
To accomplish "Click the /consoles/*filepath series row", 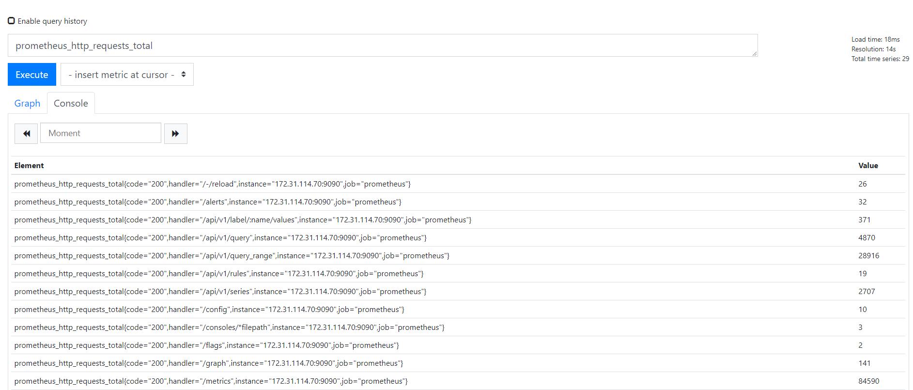I will click(229, 328).
